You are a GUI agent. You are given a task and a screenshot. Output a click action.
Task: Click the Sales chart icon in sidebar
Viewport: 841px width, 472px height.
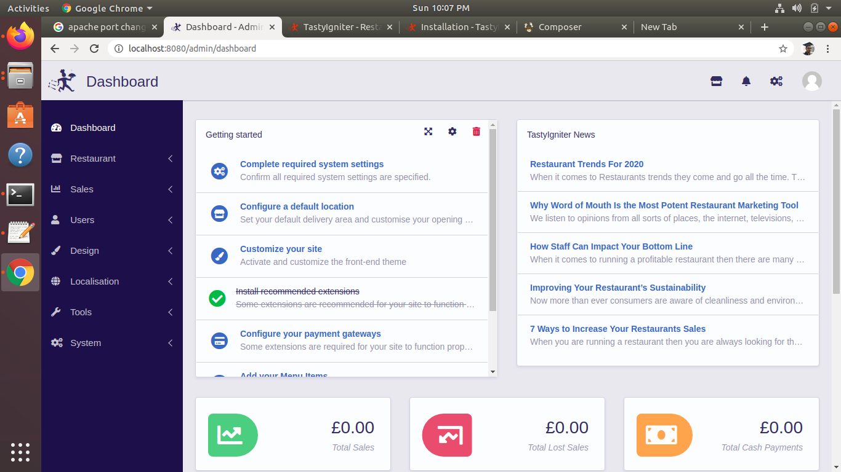56,189
